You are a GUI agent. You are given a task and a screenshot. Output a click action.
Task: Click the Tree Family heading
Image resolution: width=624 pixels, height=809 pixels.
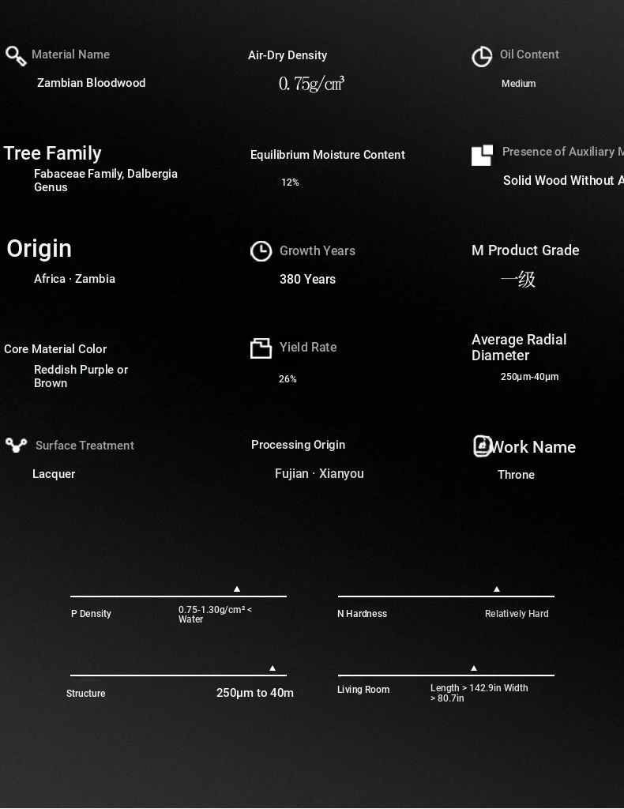[x=52, y=153]
